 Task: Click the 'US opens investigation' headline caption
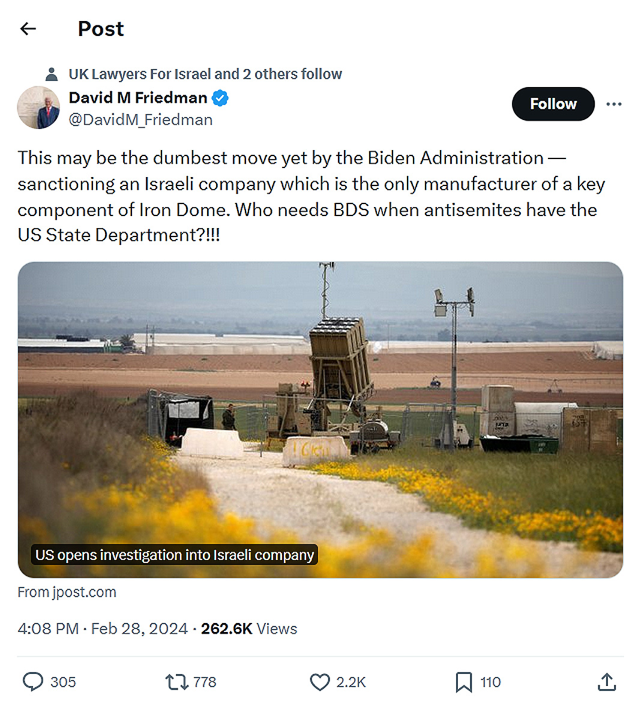click(174, 555)
